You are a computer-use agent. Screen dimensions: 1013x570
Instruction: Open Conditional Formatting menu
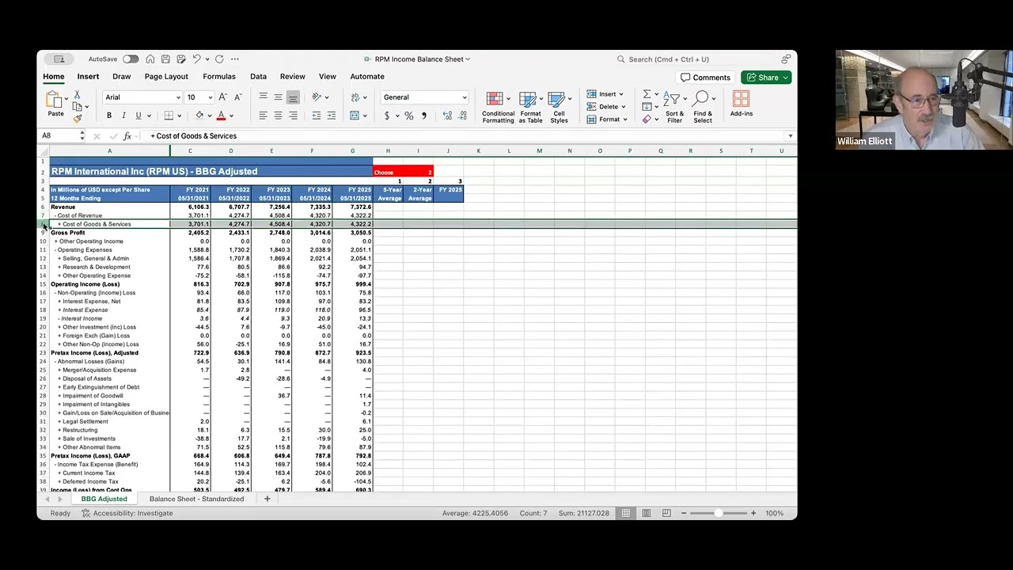(x=498, y=107)
